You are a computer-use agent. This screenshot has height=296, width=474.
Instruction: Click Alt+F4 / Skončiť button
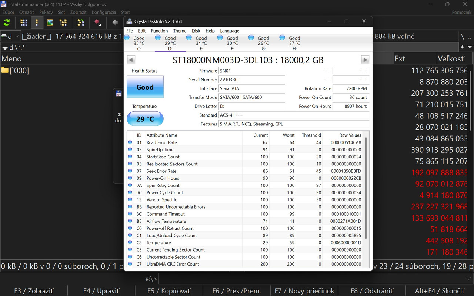(x=440, y=291)
